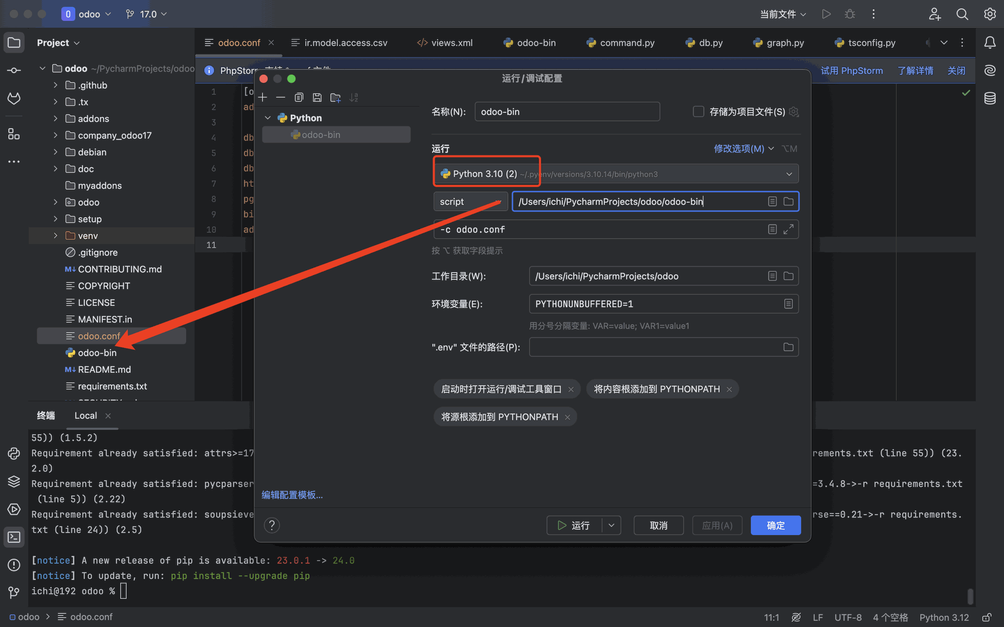The image size is (1004, 627).
Task: Open Code With Me add-user icon
Action: click(x=935, y=14)
